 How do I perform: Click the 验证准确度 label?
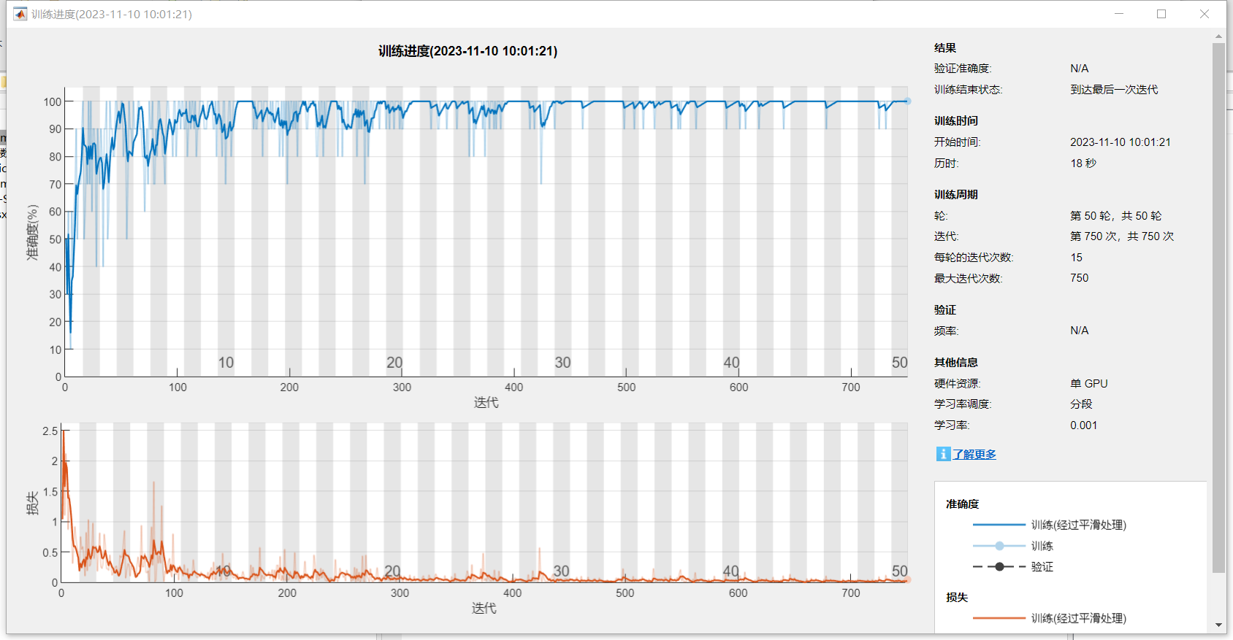(963, 69)
